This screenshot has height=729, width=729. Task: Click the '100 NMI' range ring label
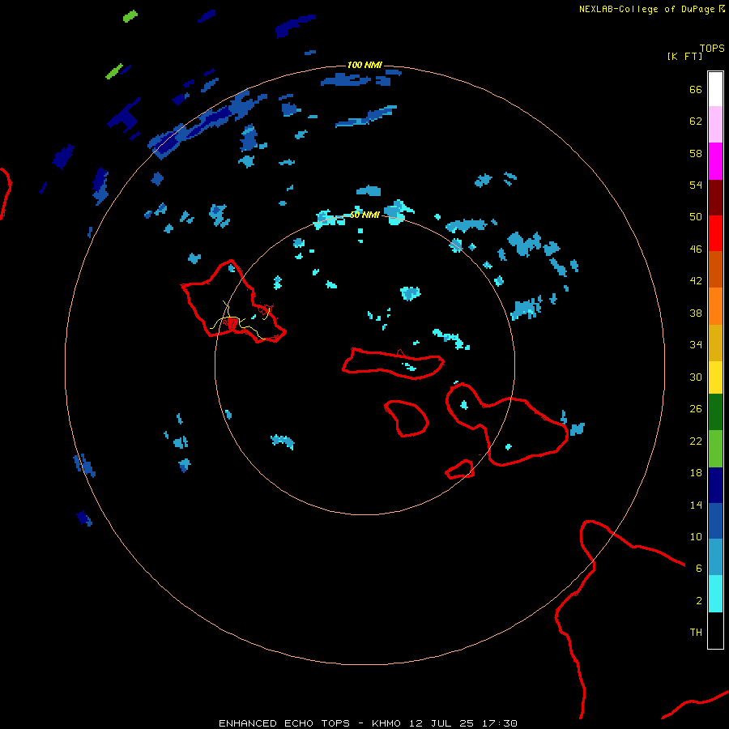364,65
